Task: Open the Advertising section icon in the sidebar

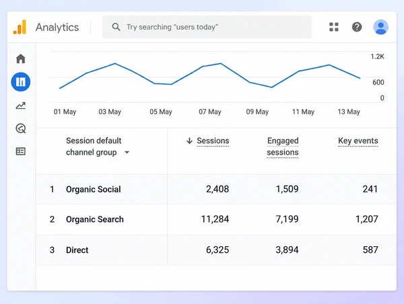Action: point(21,128)
